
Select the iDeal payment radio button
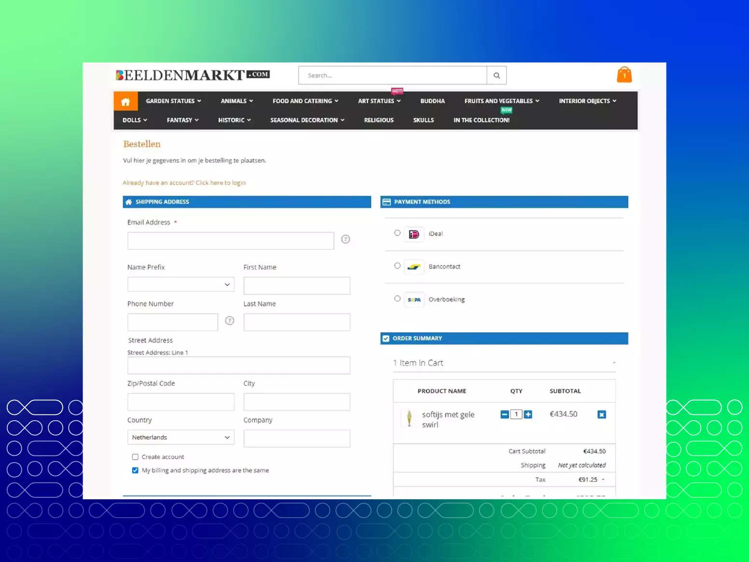pyautogui.click(x=397, y=233)
